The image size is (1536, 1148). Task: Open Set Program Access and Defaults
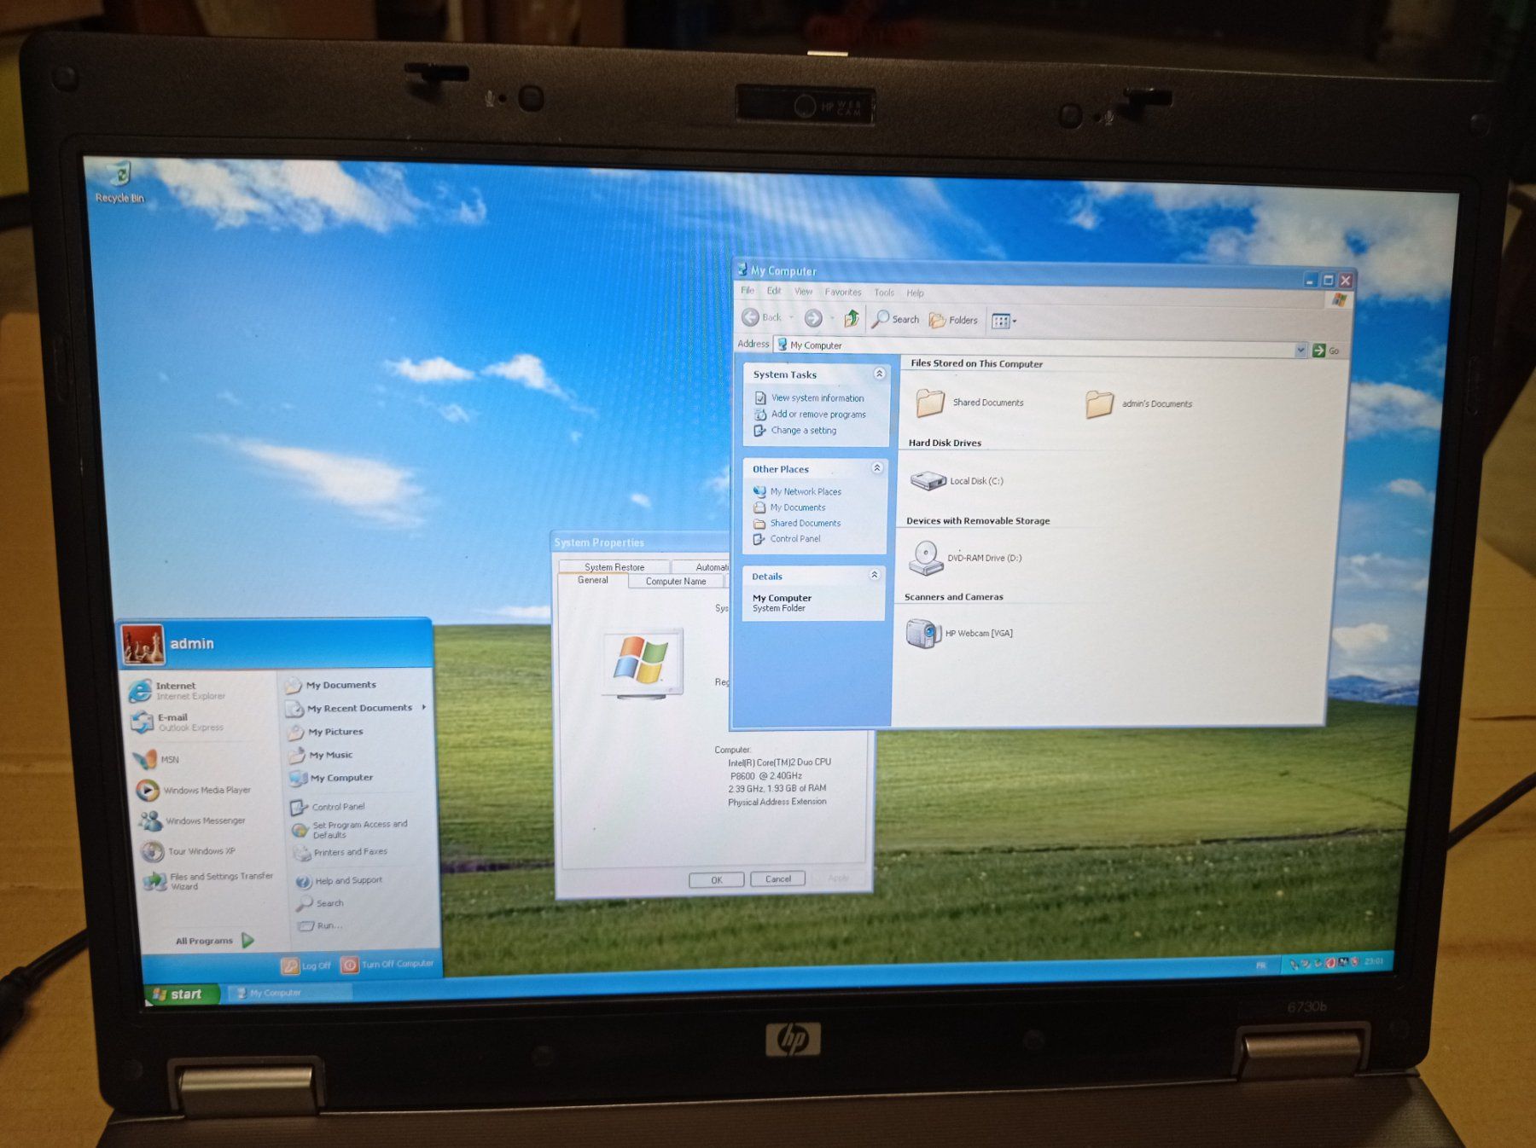(350, 829)
